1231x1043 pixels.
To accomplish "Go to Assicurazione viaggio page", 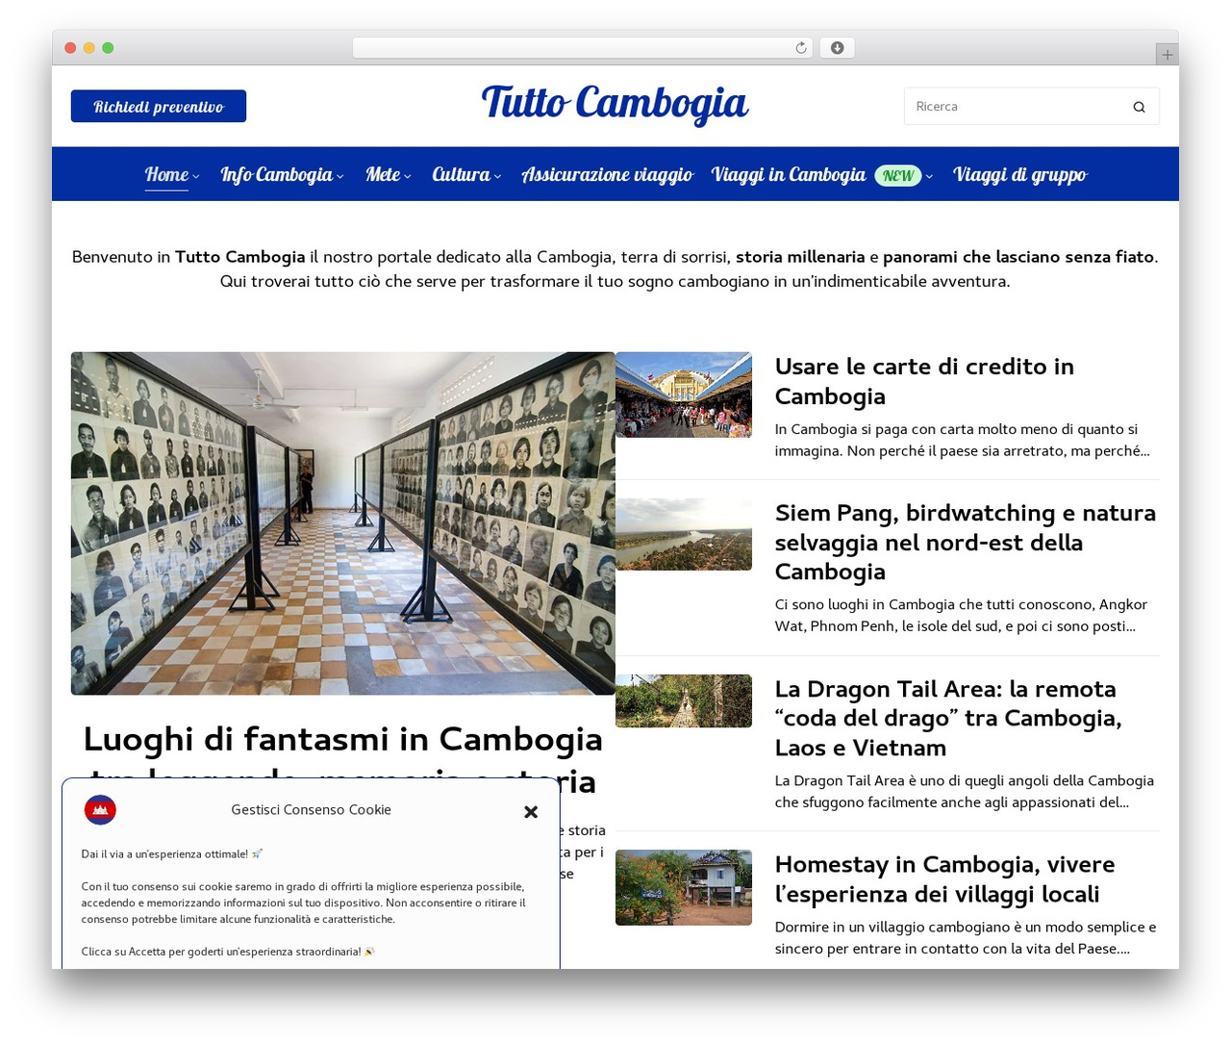I will click(x=607, y=174).
